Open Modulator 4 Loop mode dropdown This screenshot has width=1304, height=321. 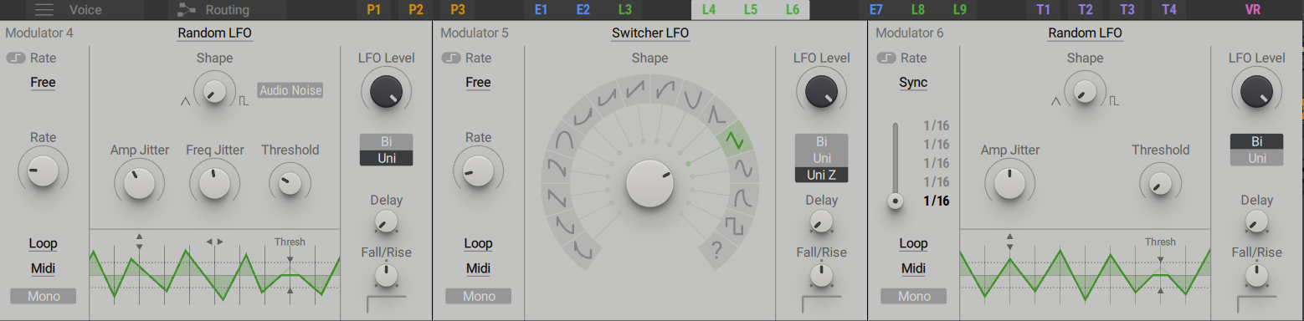[x=43, y=244]
